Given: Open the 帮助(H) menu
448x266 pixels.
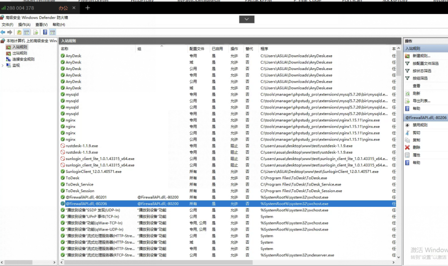Looking at the screenshot, I should click(59, 25).
